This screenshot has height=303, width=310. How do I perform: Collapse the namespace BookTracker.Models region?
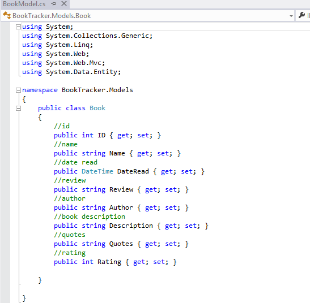pyautogui.click(x=18, y=90)
